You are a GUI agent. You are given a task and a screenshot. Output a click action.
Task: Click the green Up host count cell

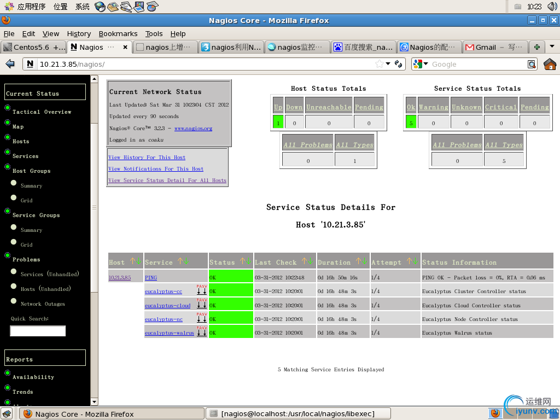(278, 121)
